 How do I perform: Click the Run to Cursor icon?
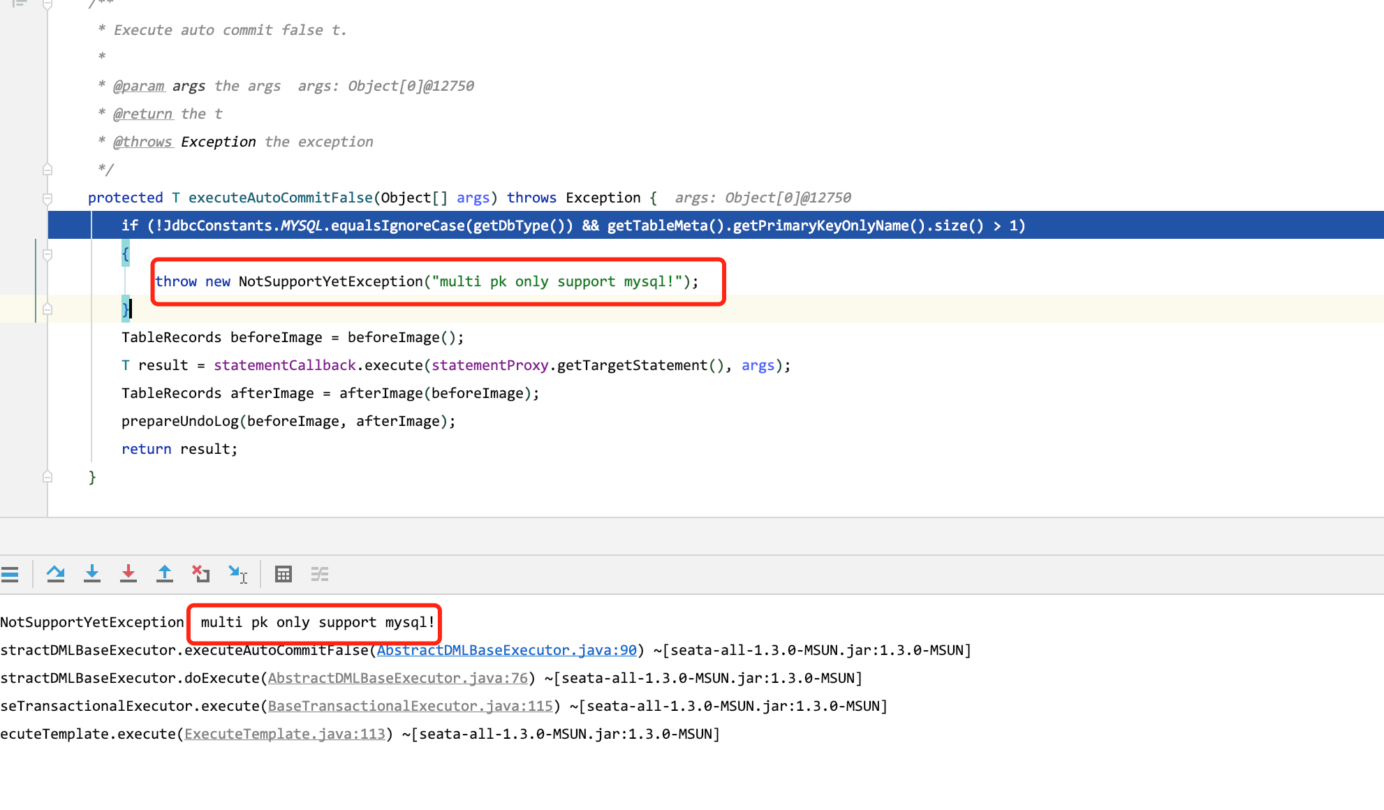tap(238, 574)
